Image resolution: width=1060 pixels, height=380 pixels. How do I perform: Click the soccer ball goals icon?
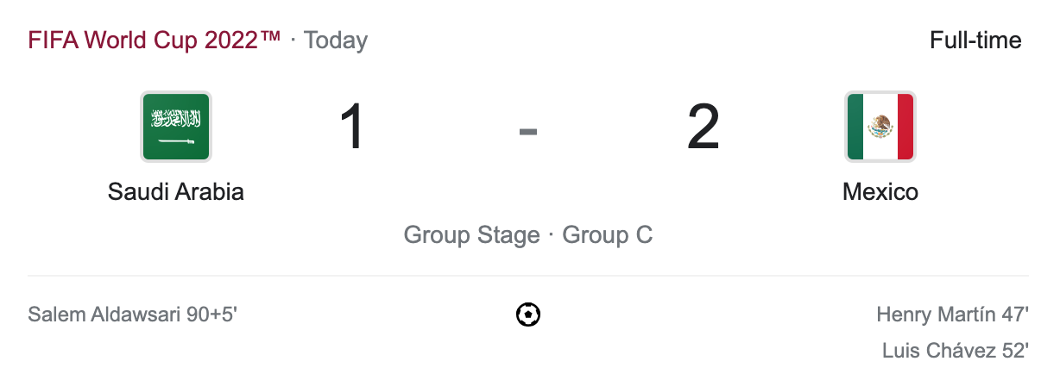(x=528, y=315)
